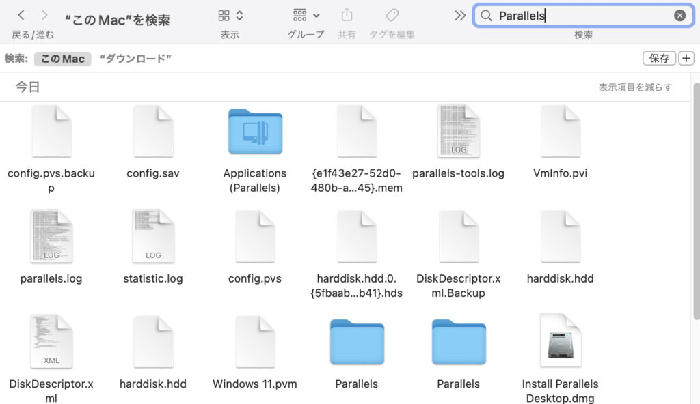Select the Parallels folder beside Install Parallels Desktop.dmg

tap(459, 342)
